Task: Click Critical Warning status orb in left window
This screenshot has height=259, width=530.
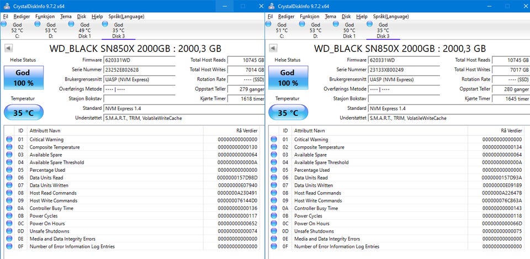Action: [x=9, y=140]
